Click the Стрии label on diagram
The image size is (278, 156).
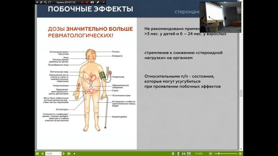point(115,91)
